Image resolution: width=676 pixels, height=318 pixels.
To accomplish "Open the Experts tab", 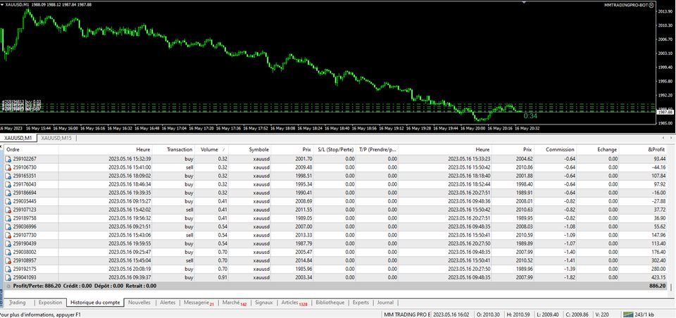I will click(361, 303).
